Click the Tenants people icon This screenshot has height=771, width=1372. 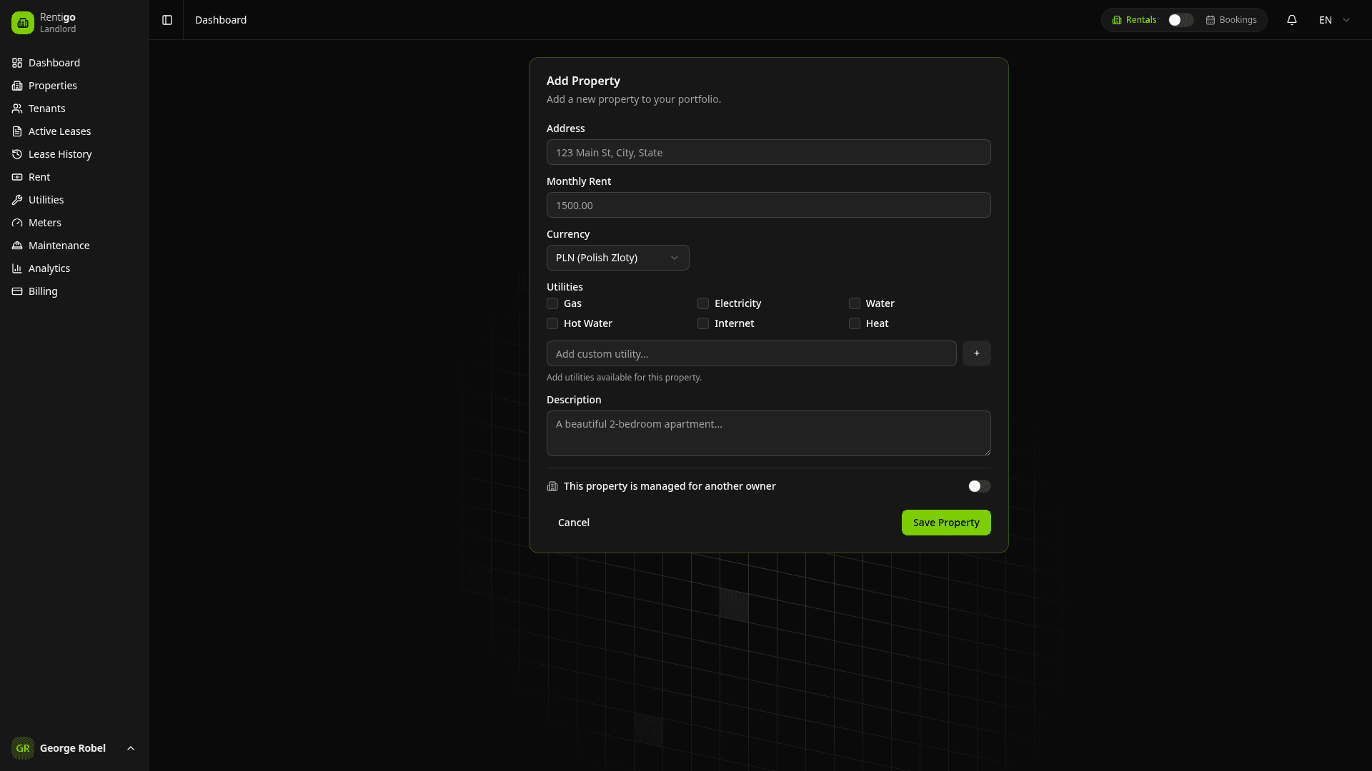[17, 109]
